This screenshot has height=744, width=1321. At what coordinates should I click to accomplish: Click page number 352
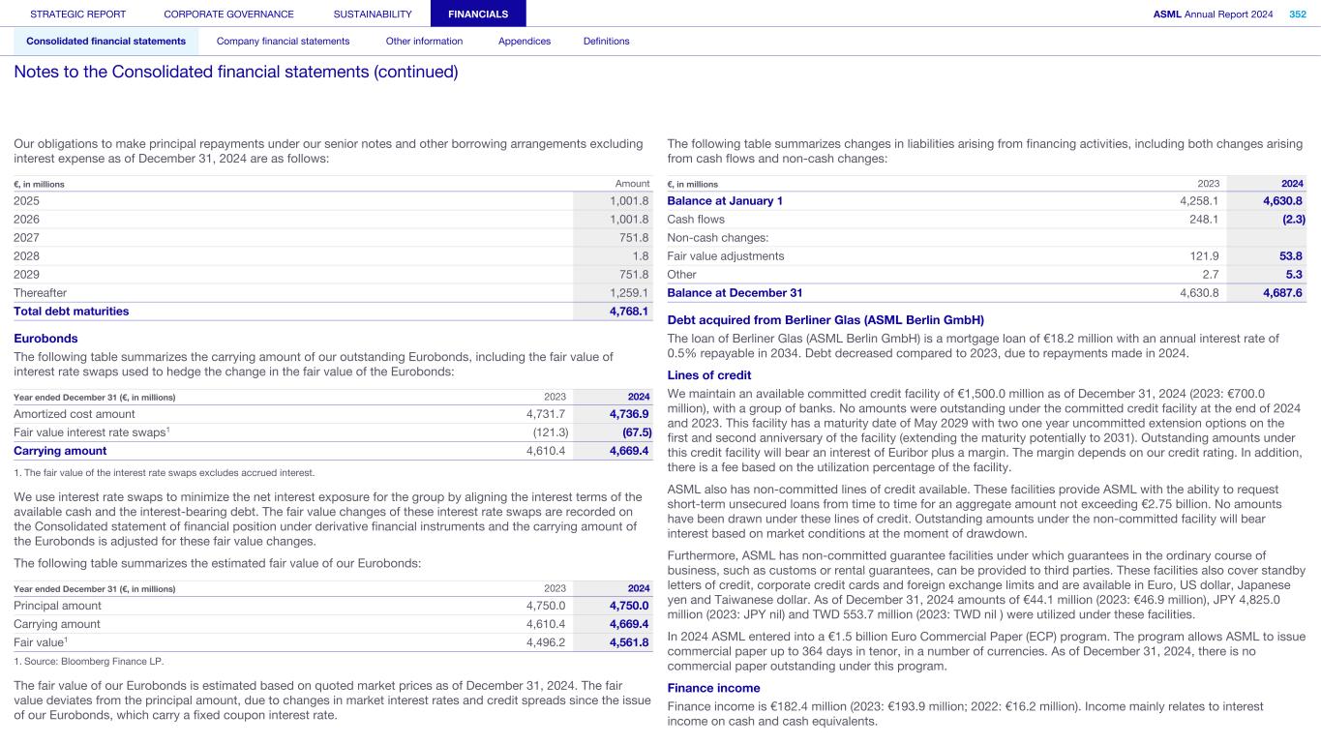[1297, 15]
